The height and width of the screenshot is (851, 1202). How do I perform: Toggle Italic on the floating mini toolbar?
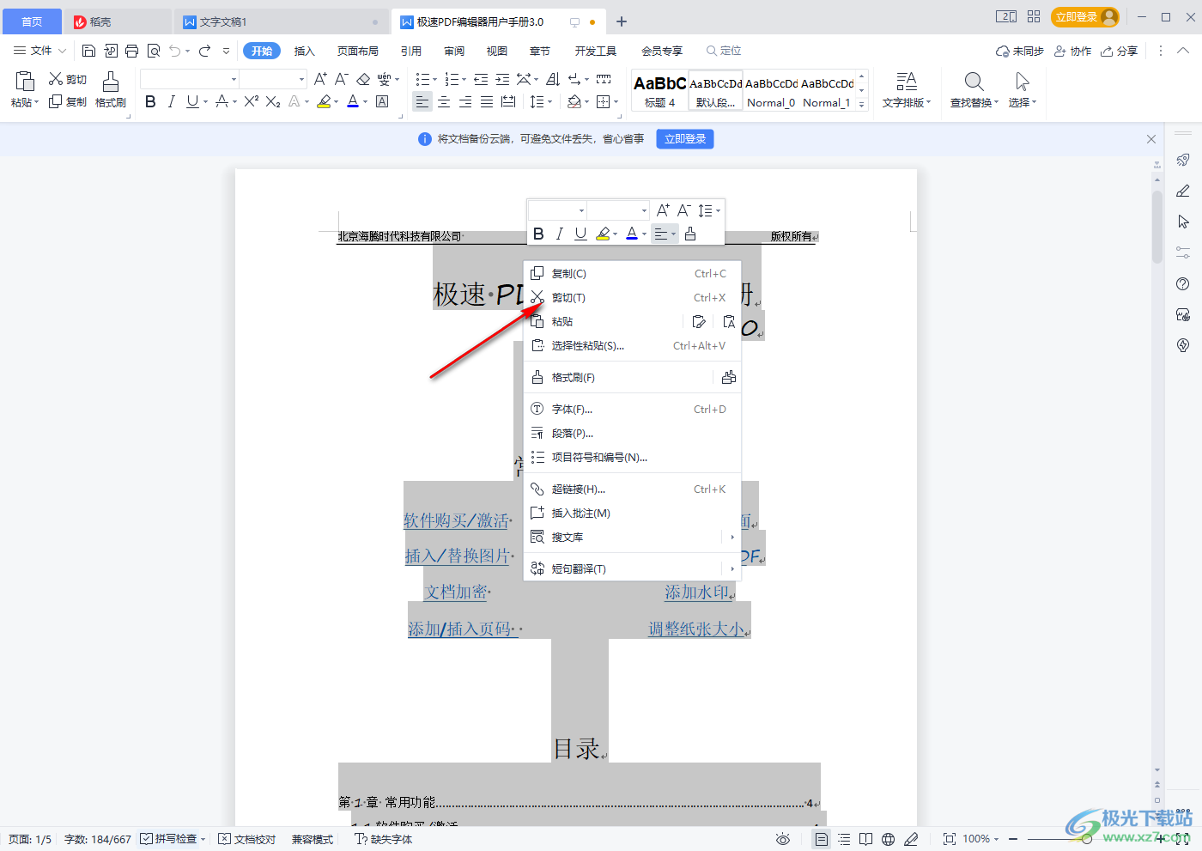click(560, 234)
